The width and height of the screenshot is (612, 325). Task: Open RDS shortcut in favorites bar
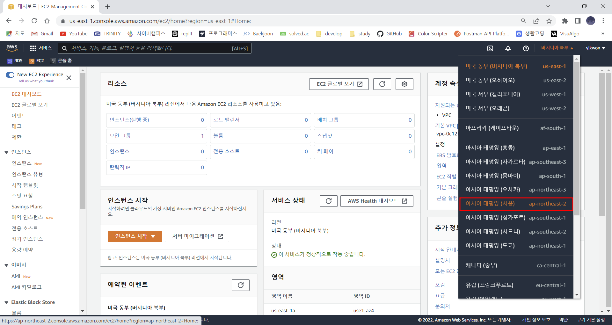click(x=15, y=61)
